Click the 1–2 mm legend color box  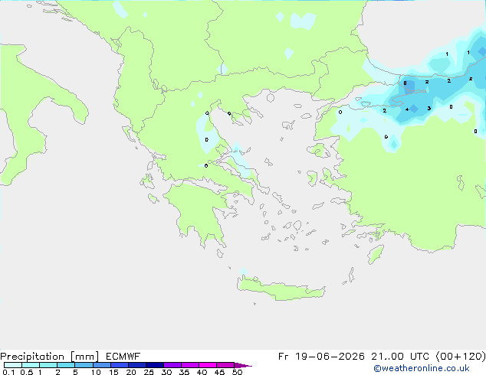tap(48, 365)
